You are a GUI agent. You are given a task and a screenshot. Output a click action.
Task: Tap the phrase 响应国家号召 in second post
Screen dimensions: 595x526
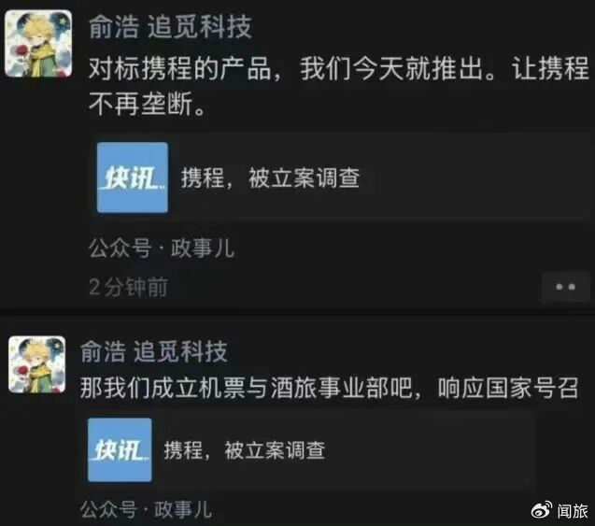[x=508, y=388]
